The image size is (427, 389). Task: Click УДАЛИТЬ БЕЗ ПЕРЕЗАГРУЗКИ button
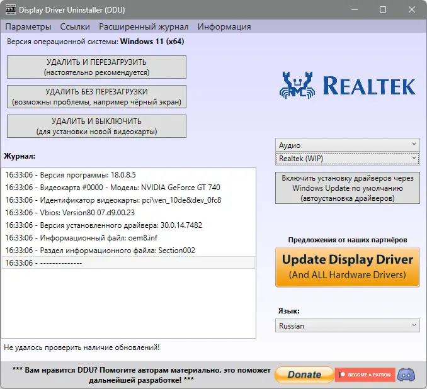click(x=97, y=97)
